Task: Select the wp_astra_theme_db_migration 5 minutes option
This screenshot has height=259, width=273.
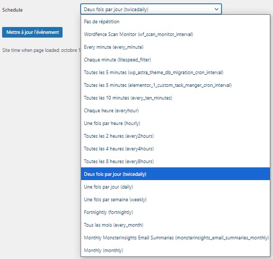Action: [175, 73]
